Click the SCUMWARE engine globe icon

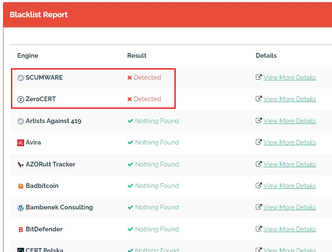(x=21, y=78)
